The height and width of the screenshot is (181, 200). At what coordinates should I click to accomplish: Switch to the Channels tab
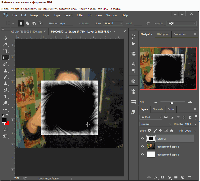tap(158, 109)
